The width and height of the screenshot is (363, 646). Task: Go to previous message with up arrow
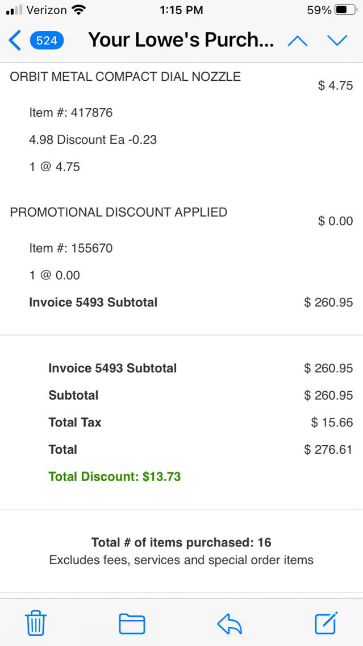[298, 40]
